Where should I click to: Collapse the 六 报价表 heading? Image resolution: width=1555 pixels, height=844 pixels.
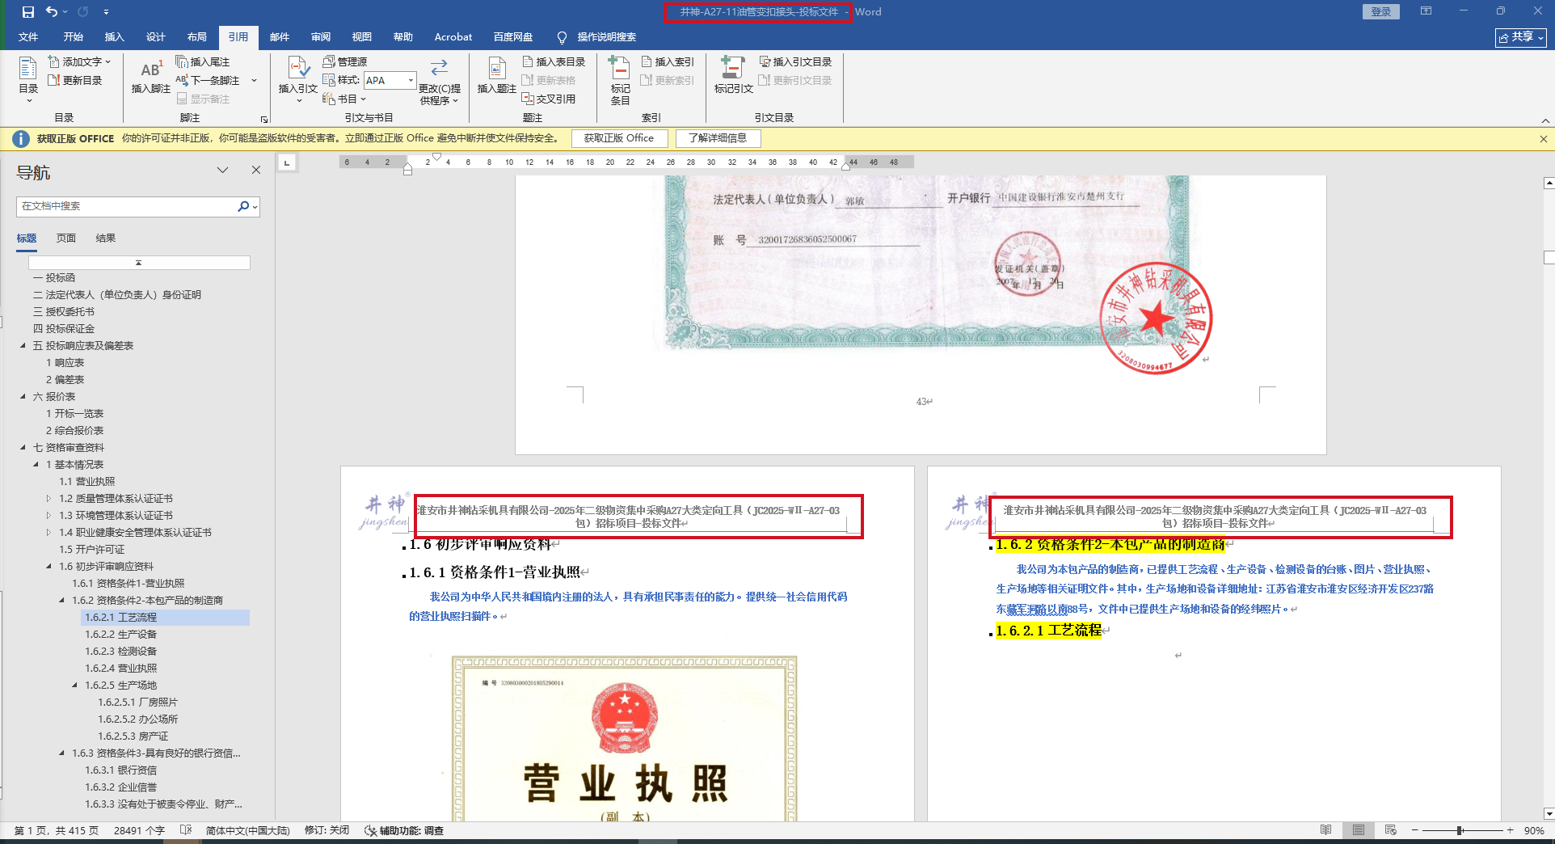tap(23, 396)
